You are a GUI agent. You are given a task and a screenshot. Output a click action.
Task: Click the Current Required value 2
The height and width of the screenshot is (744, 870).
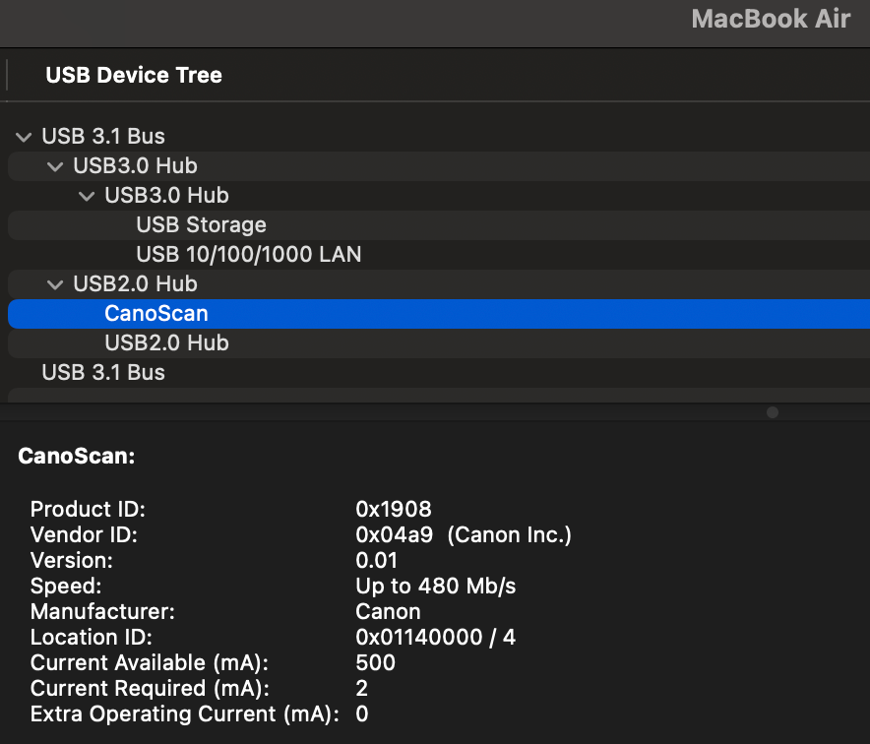(362, 688)
